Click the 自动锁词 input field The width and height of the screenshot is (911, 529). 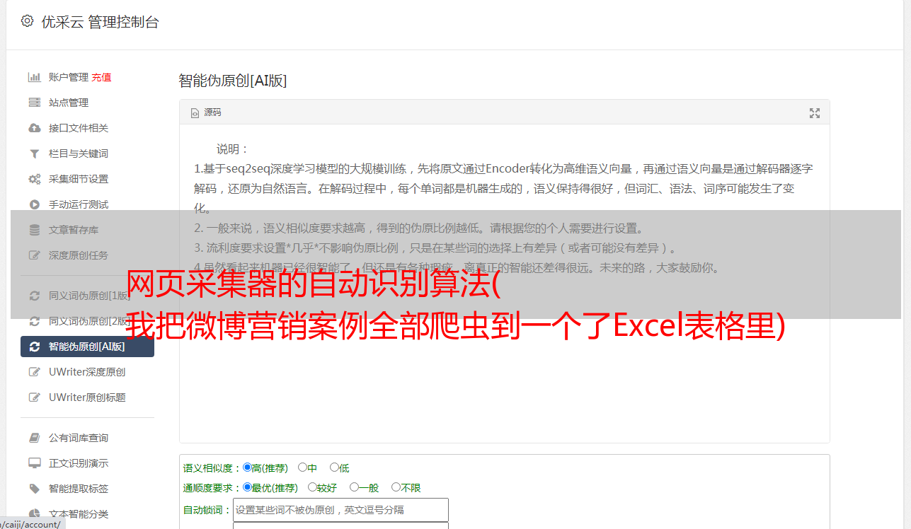click(340, 510)
